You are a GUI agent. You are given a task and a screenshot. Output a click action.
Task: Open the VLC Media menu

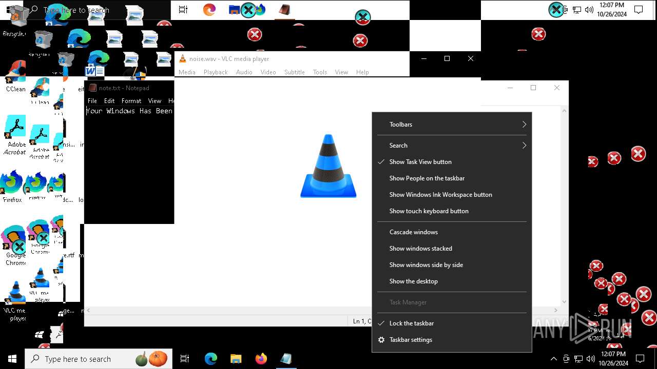pyautogui.click(x=187, y=72)
